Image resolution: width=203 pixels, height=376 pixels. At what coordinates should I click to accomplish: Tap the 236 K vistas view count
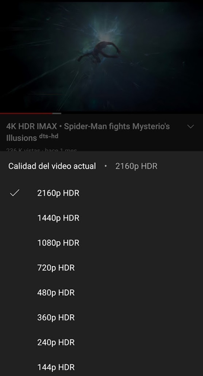(x=23, y=150)
